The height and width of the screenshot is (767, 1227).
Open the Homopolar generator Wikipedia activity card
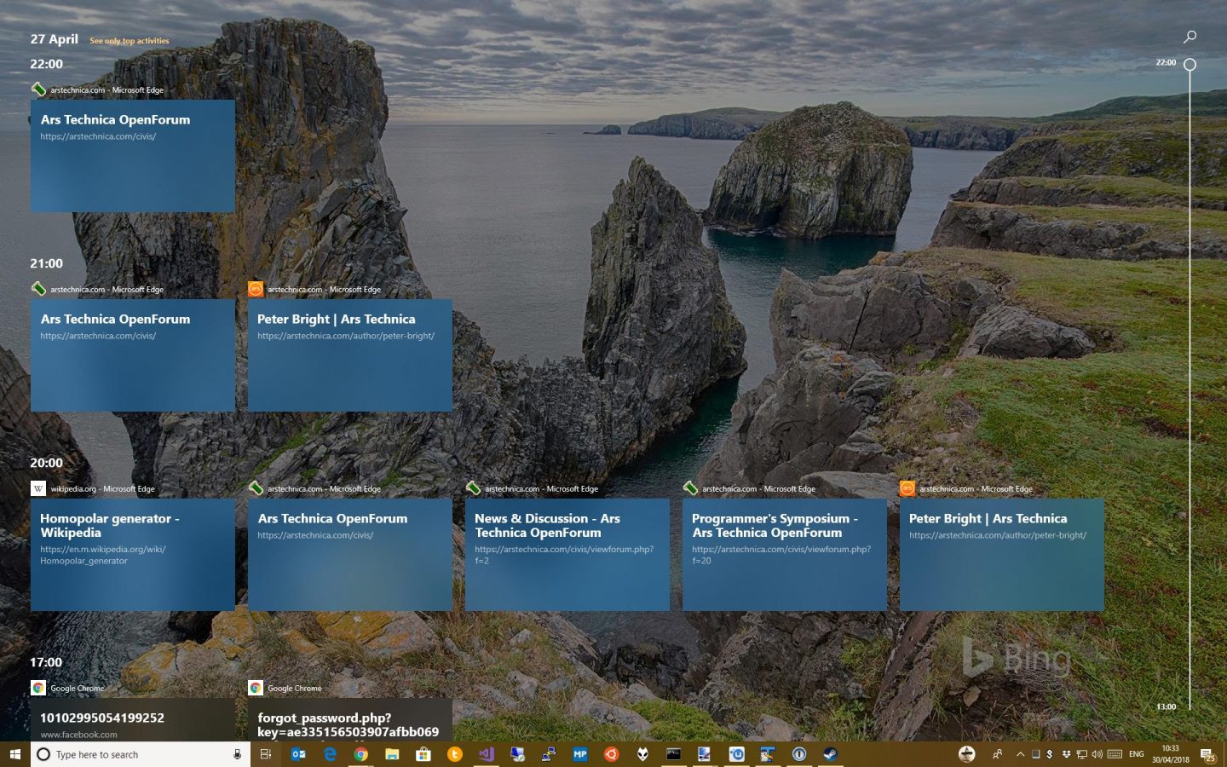pos(133,554)
